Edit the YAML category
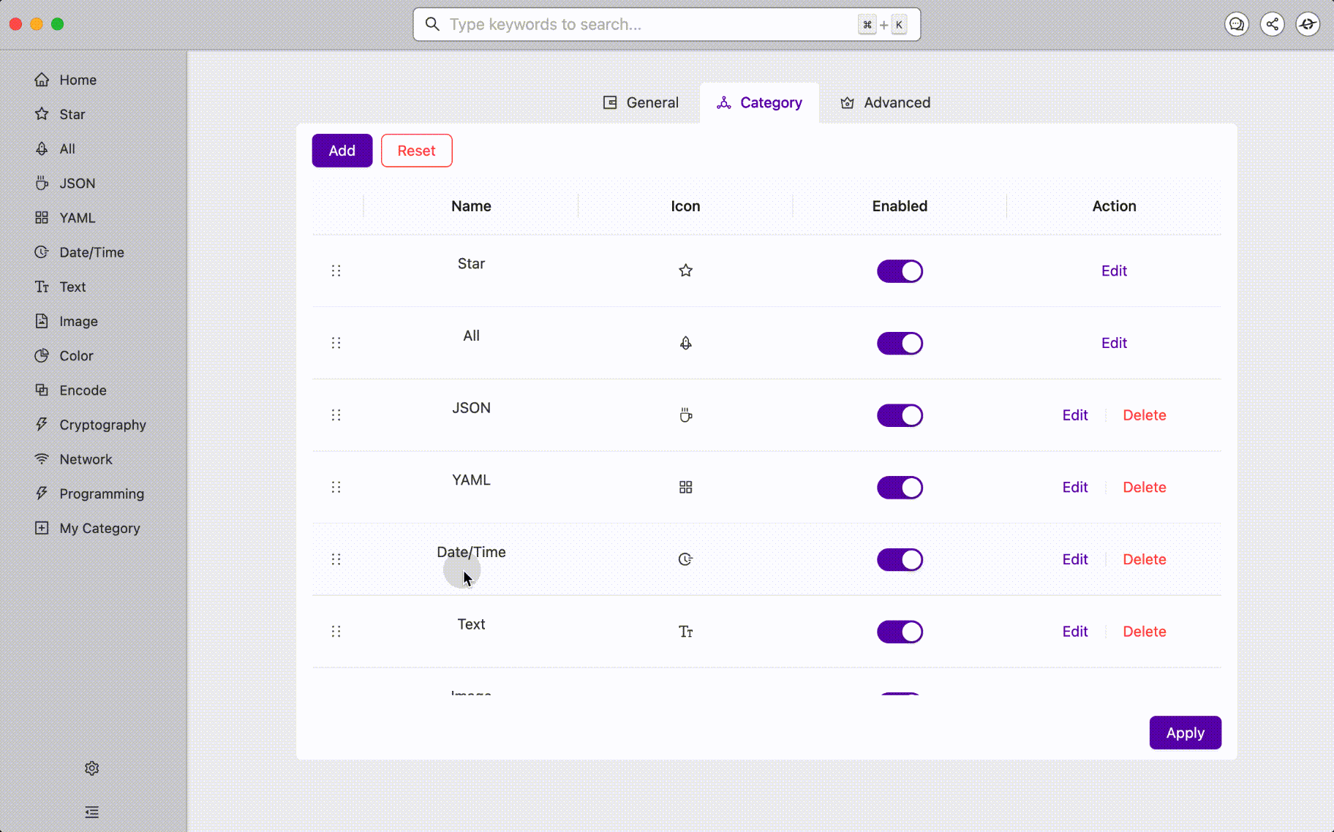The height and width of the screenshot is (832, 1334). pos(1075,487)
